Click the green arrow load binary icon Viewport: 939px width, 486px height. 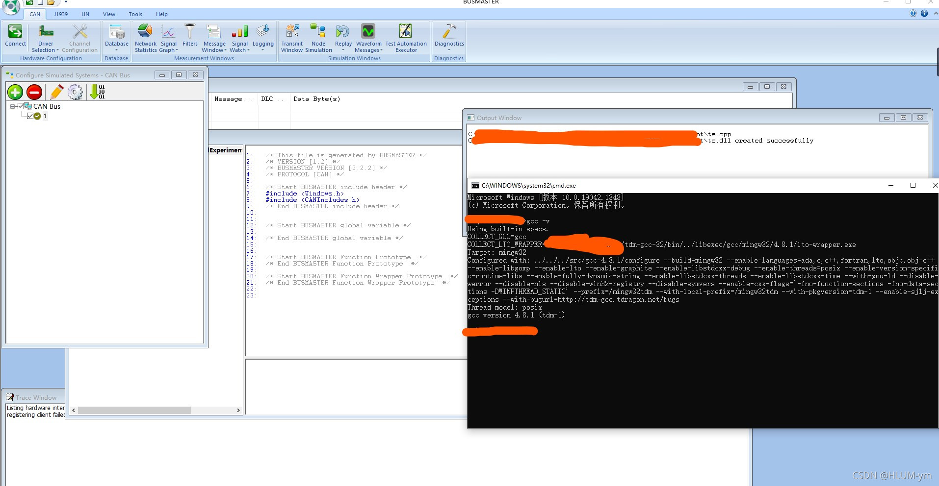click(x=97, y=92)
